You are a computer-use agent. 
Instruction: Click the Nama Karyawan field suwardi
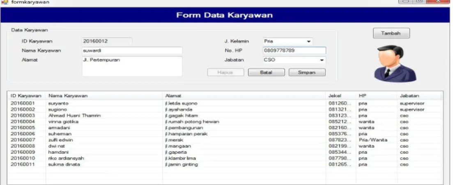tap(132, 51)
